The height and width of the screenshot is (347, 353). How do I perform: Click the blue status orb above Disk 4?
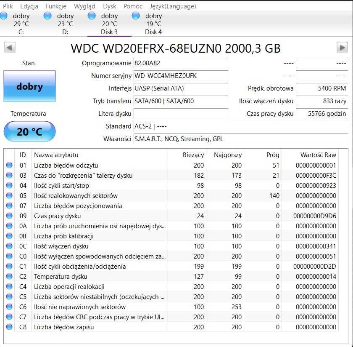click(x=136, y=16)
